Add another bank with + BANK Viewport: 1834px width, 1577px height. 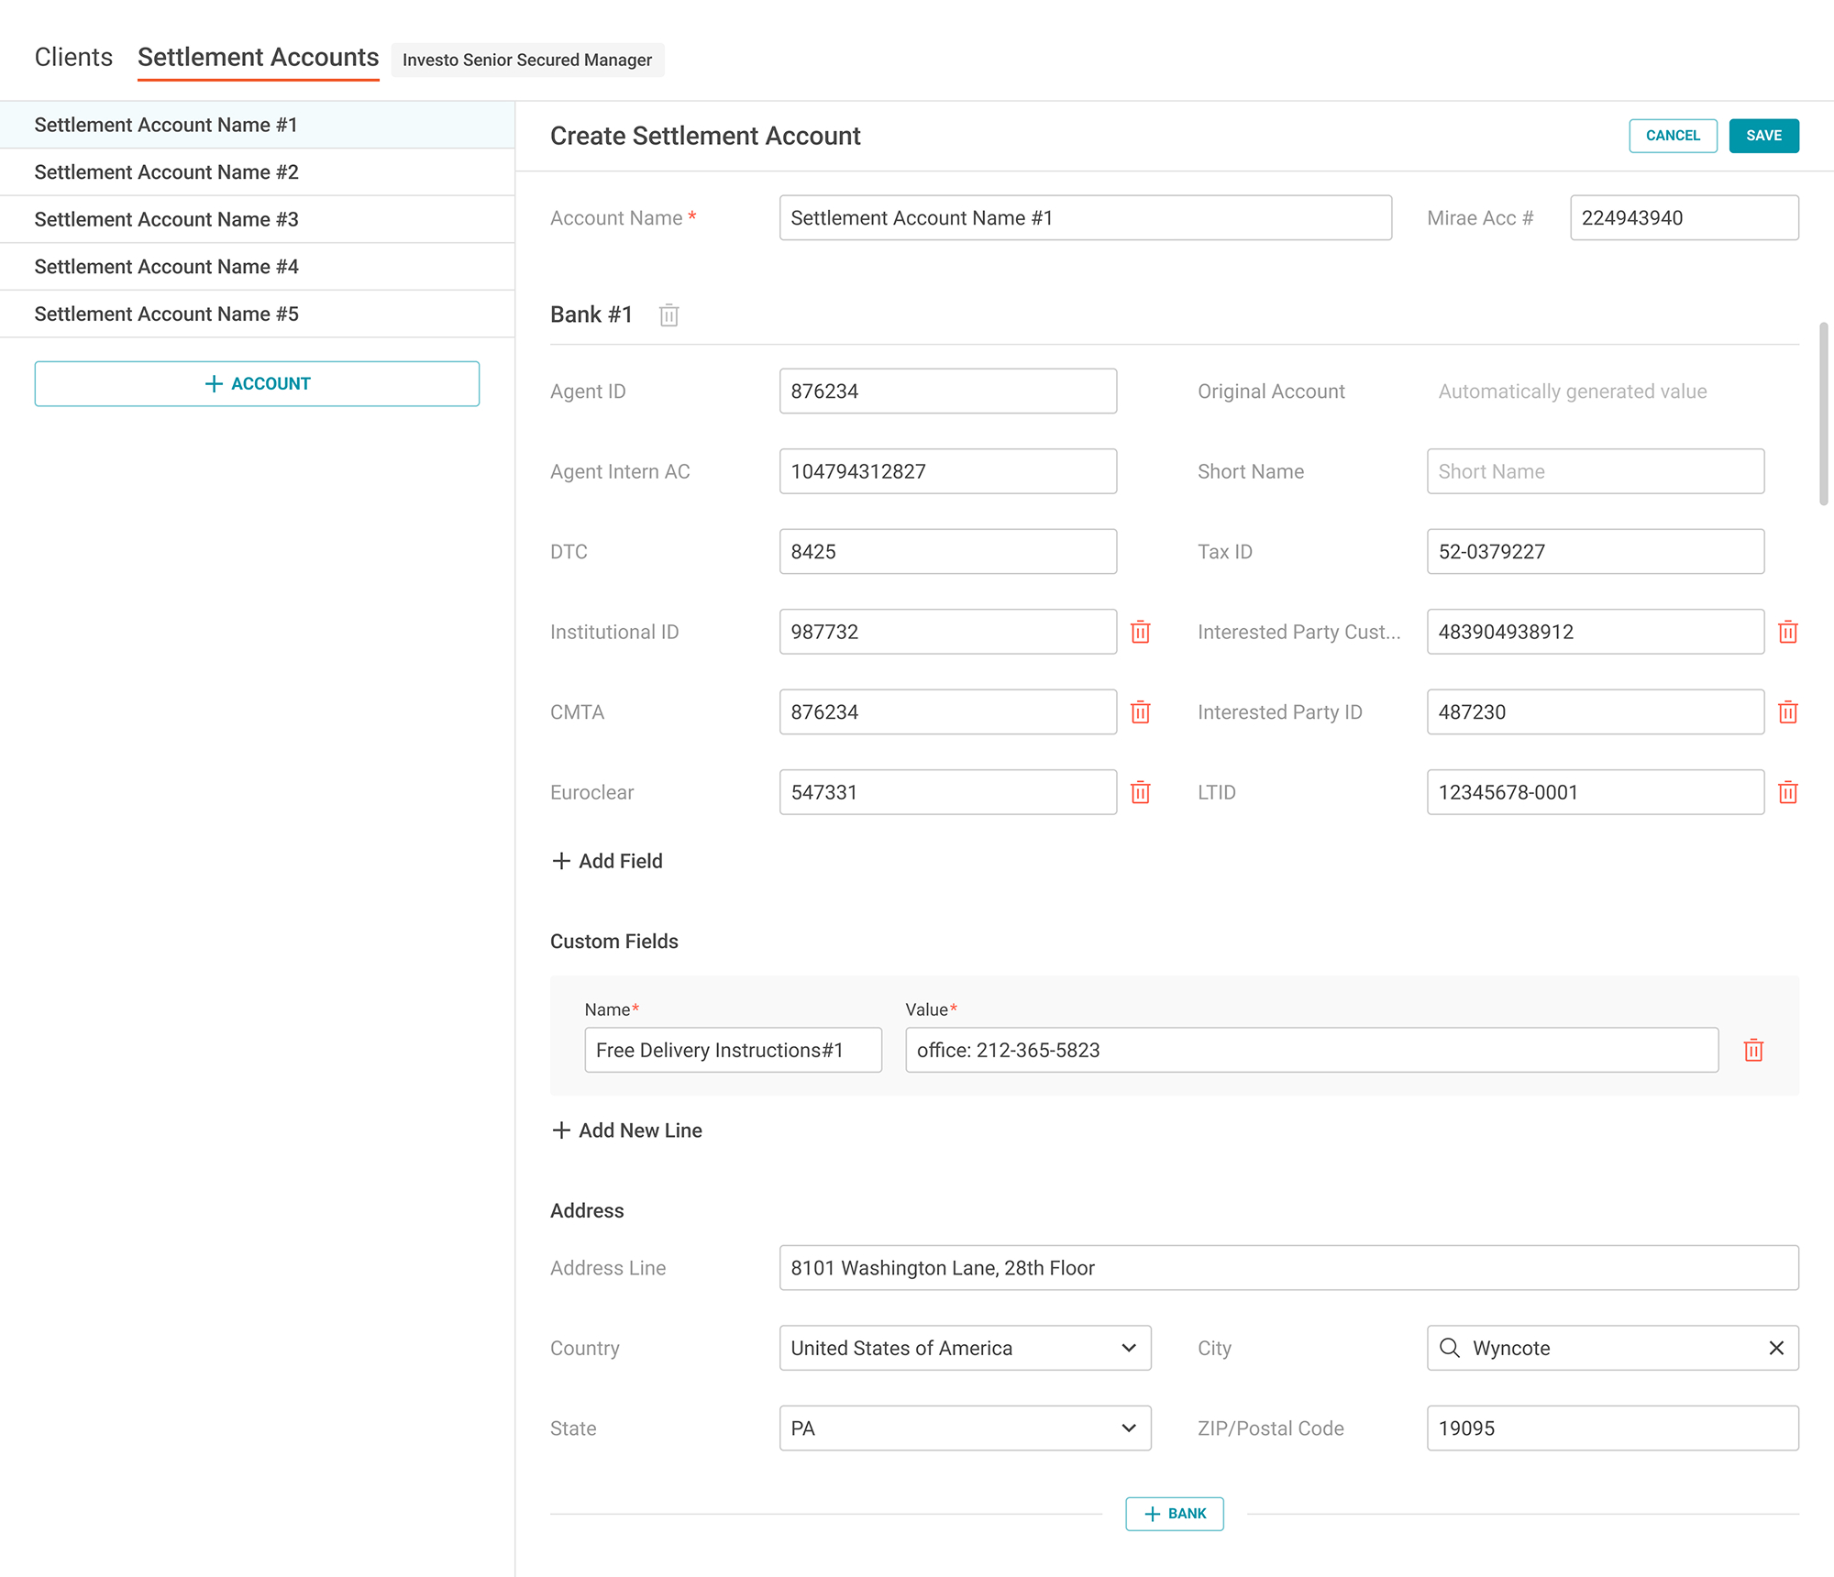pos(1175,1514)
